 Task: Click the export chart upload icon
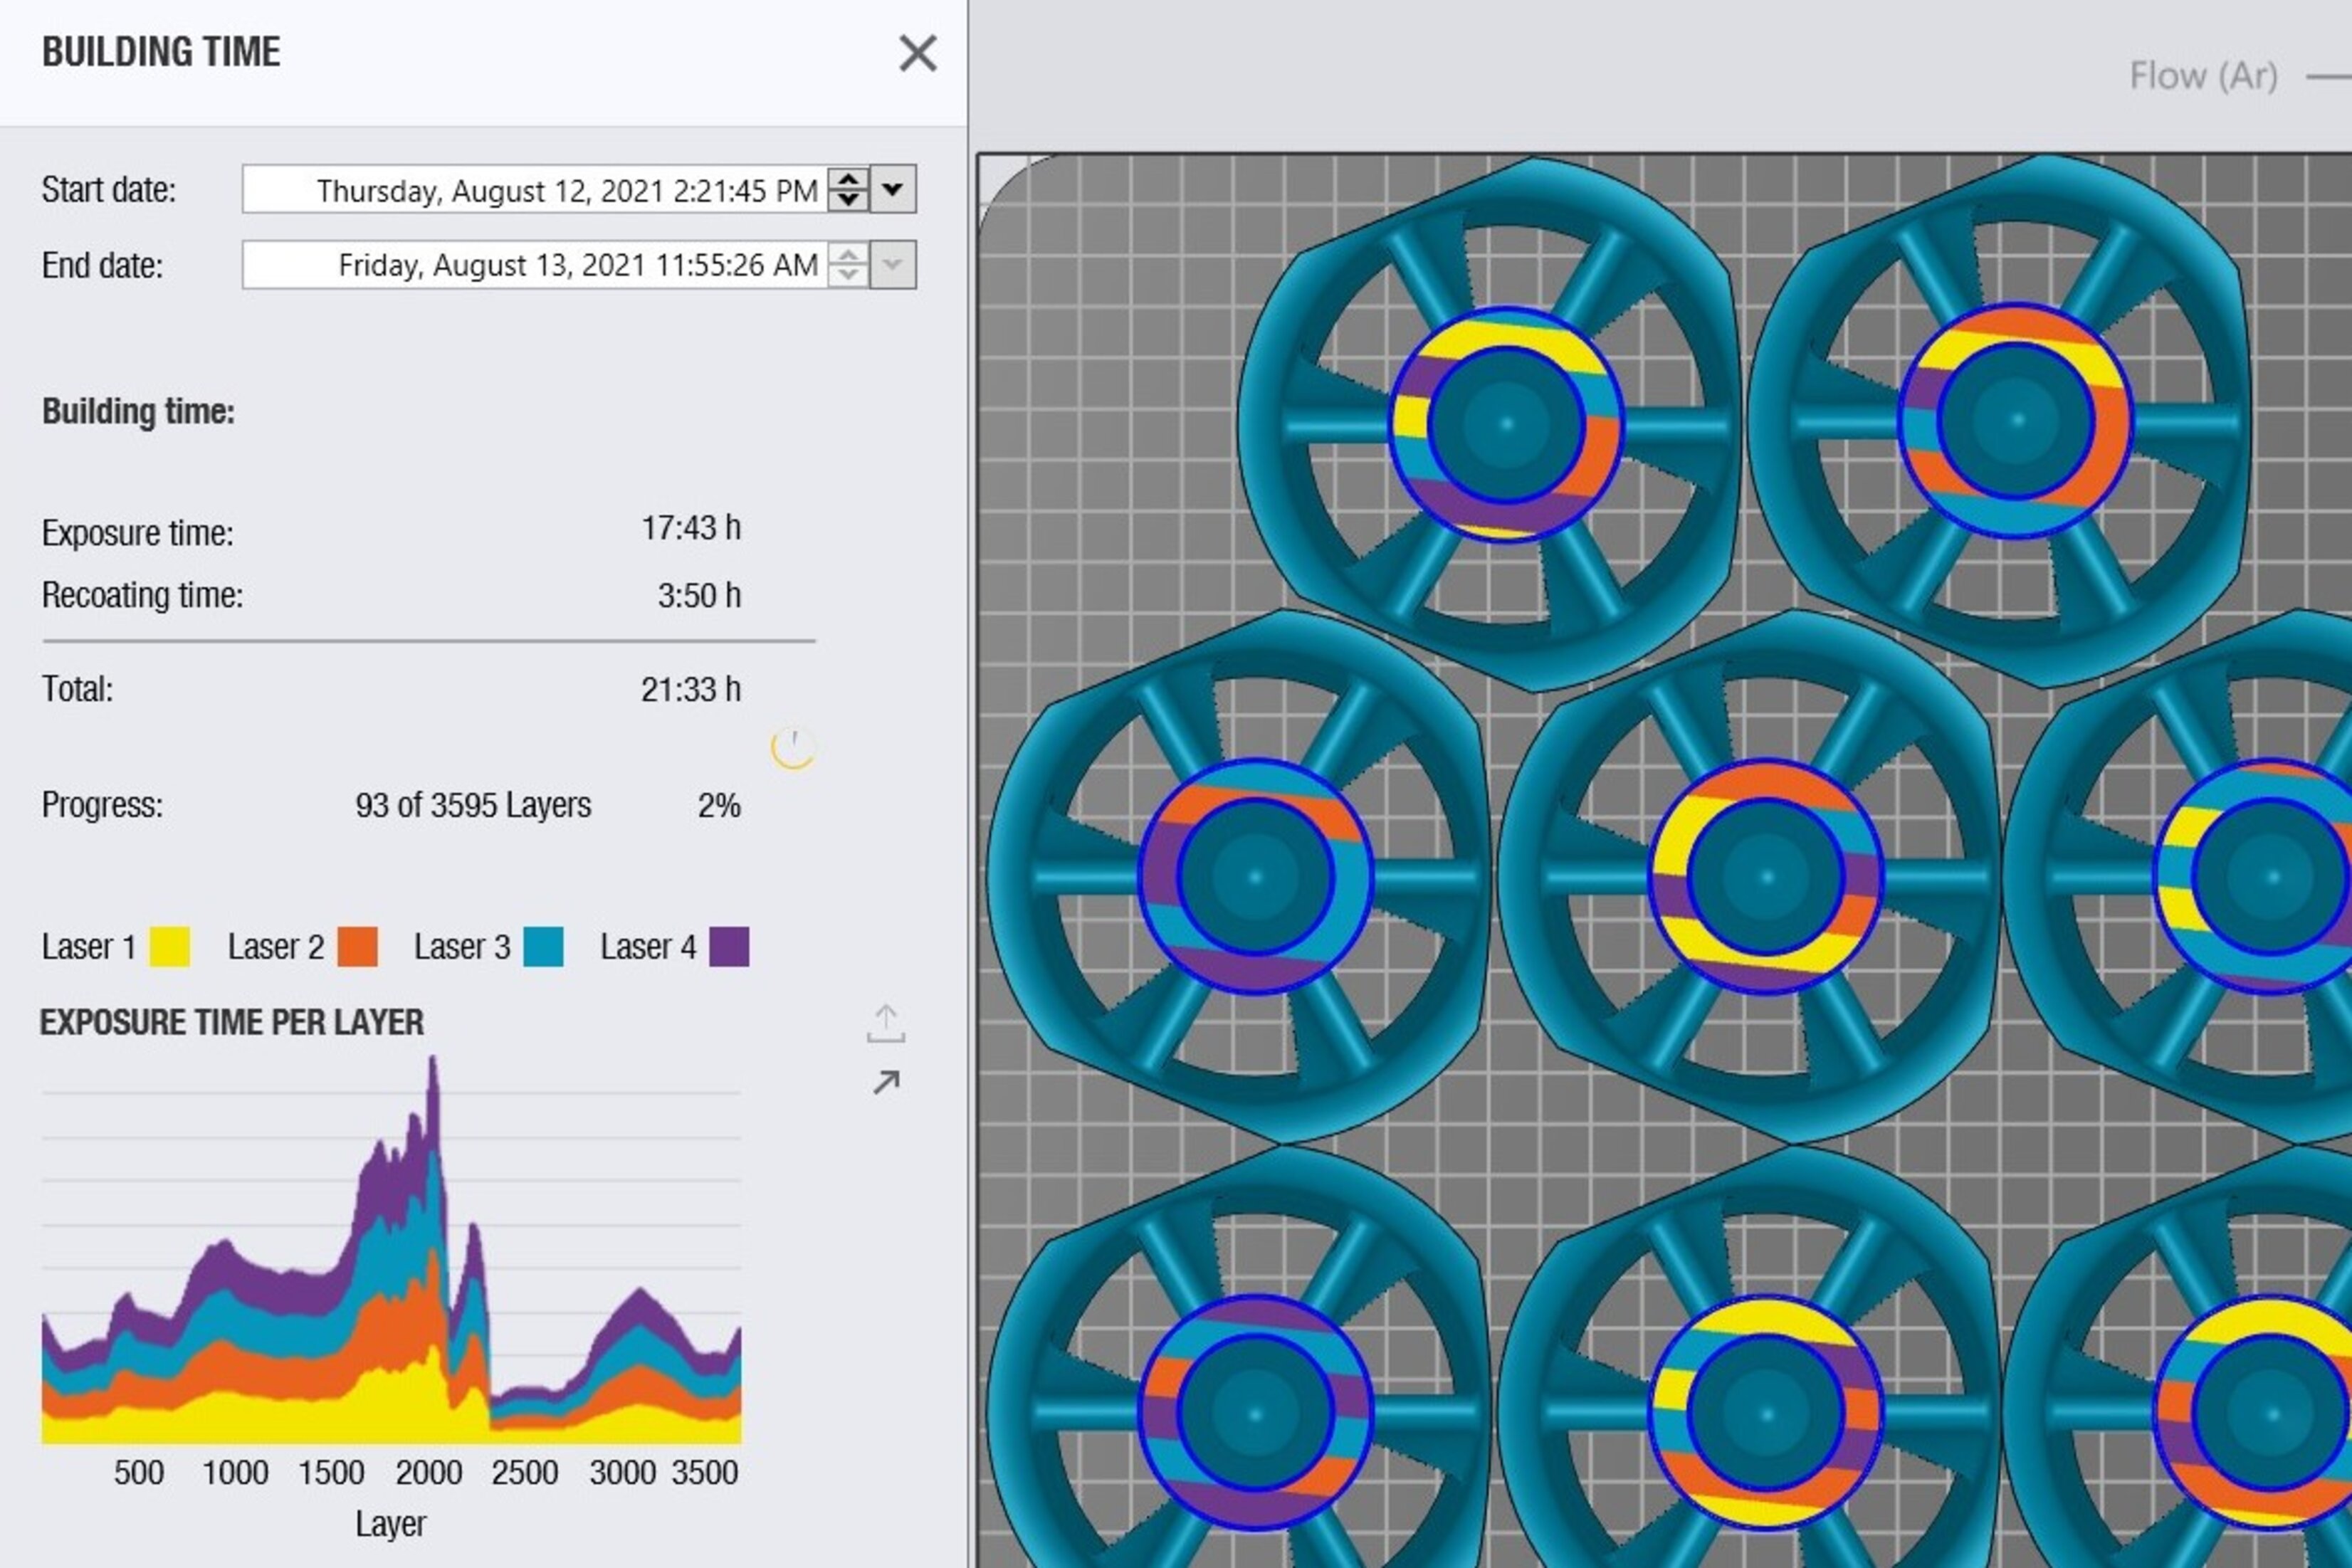(886, 1023)
